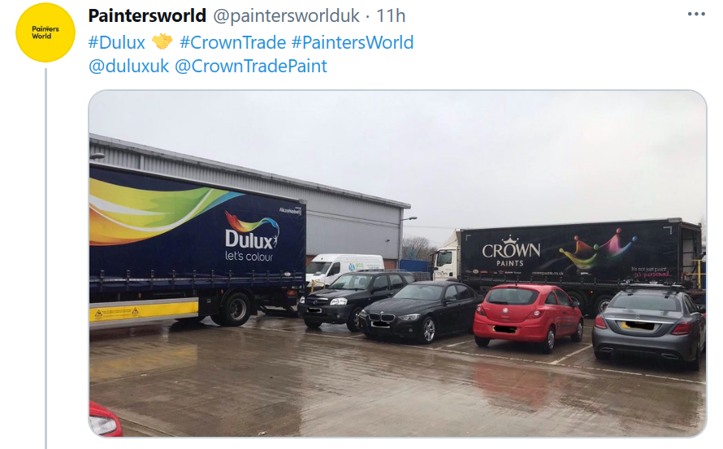Click the @paintersworlduk handle
This screenshot has height=449, width=723.
286,16
